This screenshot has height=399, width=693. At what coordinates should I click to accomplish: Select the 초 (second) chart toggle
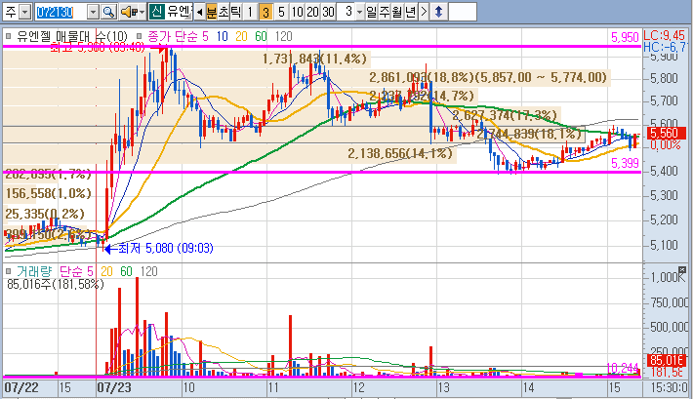pyautogui.click(x=224, y=12)
